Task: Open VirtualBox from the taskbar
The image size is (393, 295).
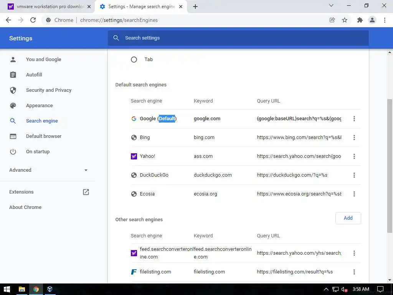Action: pyautogui.click(x=50, y=289)
